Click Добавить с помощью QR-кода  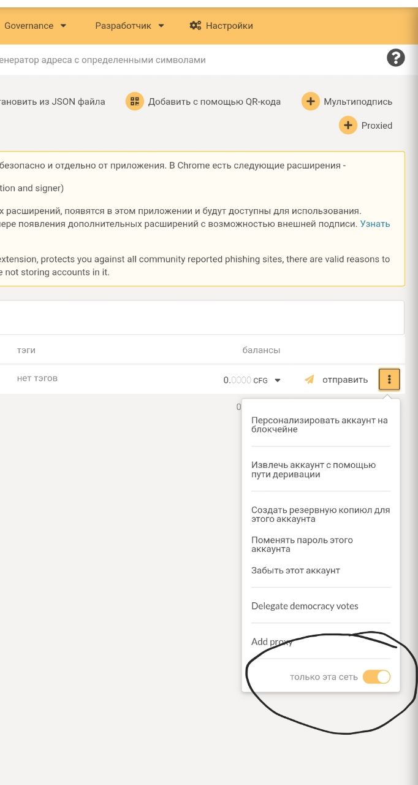214,102
